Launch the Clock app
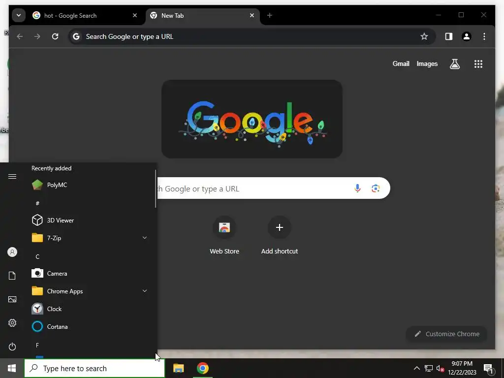 pyautogui.click(x=90, y=309)
